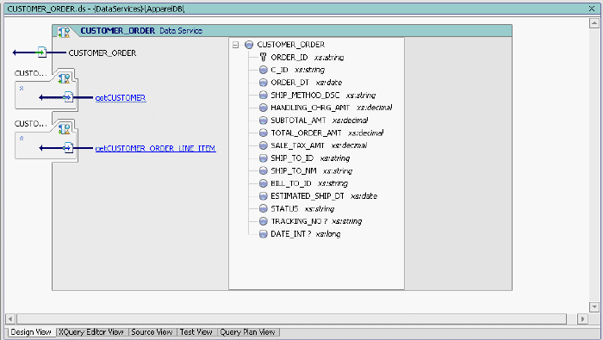Click the BILL_TO_ID element icon

(x=263, y=183)
